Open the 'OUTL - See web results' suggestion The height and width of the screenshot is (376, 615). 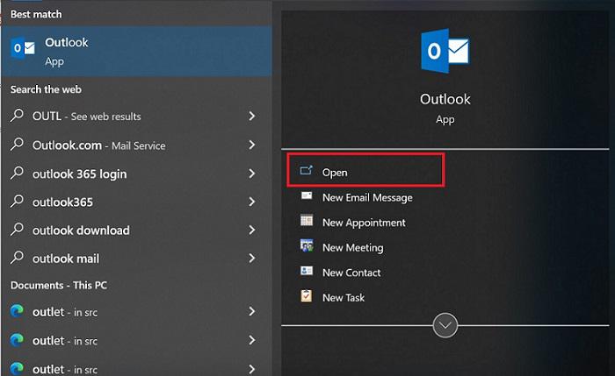click(x=86, y=117)
